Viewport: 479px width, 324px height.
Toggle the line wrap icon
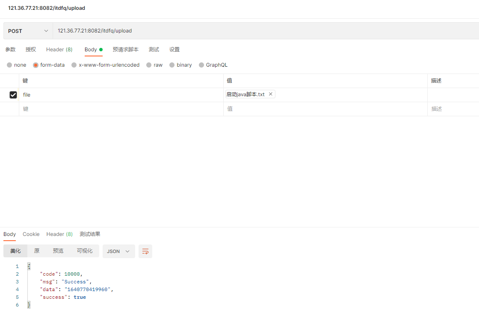click(145, 251)
